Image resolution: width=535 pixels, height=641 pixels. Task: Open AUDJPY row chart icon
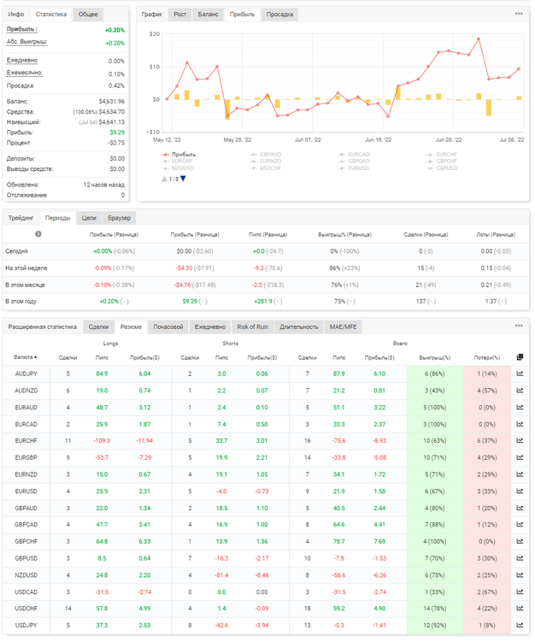tap(520, 373)
